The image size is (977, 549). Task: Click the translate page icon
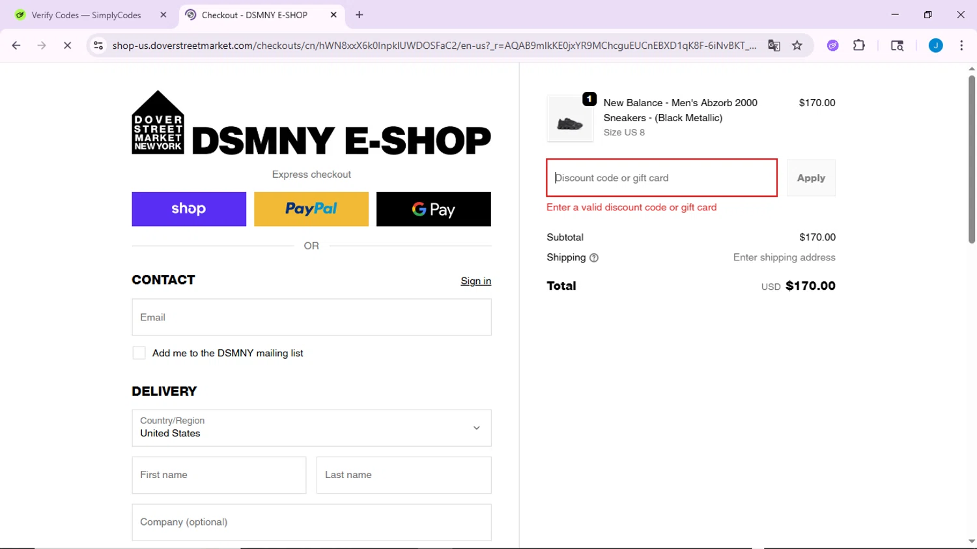(774, 46)
